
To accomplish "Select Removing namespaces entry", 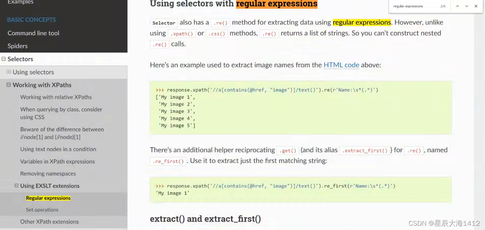I will coord(48,174).
